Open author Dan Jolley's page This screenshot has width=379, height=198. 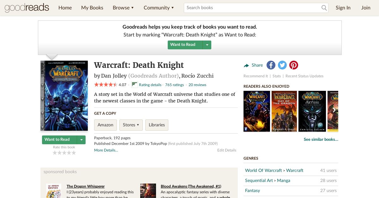[114, 76]
